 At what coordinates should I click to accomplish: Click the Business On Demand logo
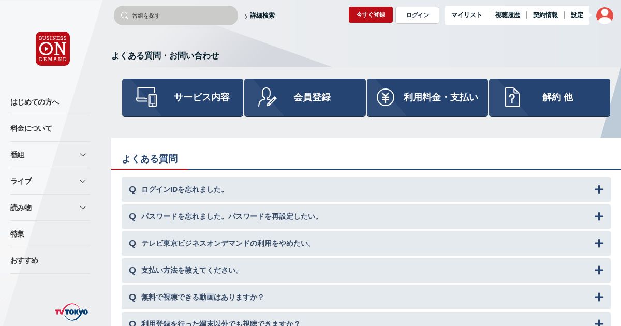click(53, 49)
